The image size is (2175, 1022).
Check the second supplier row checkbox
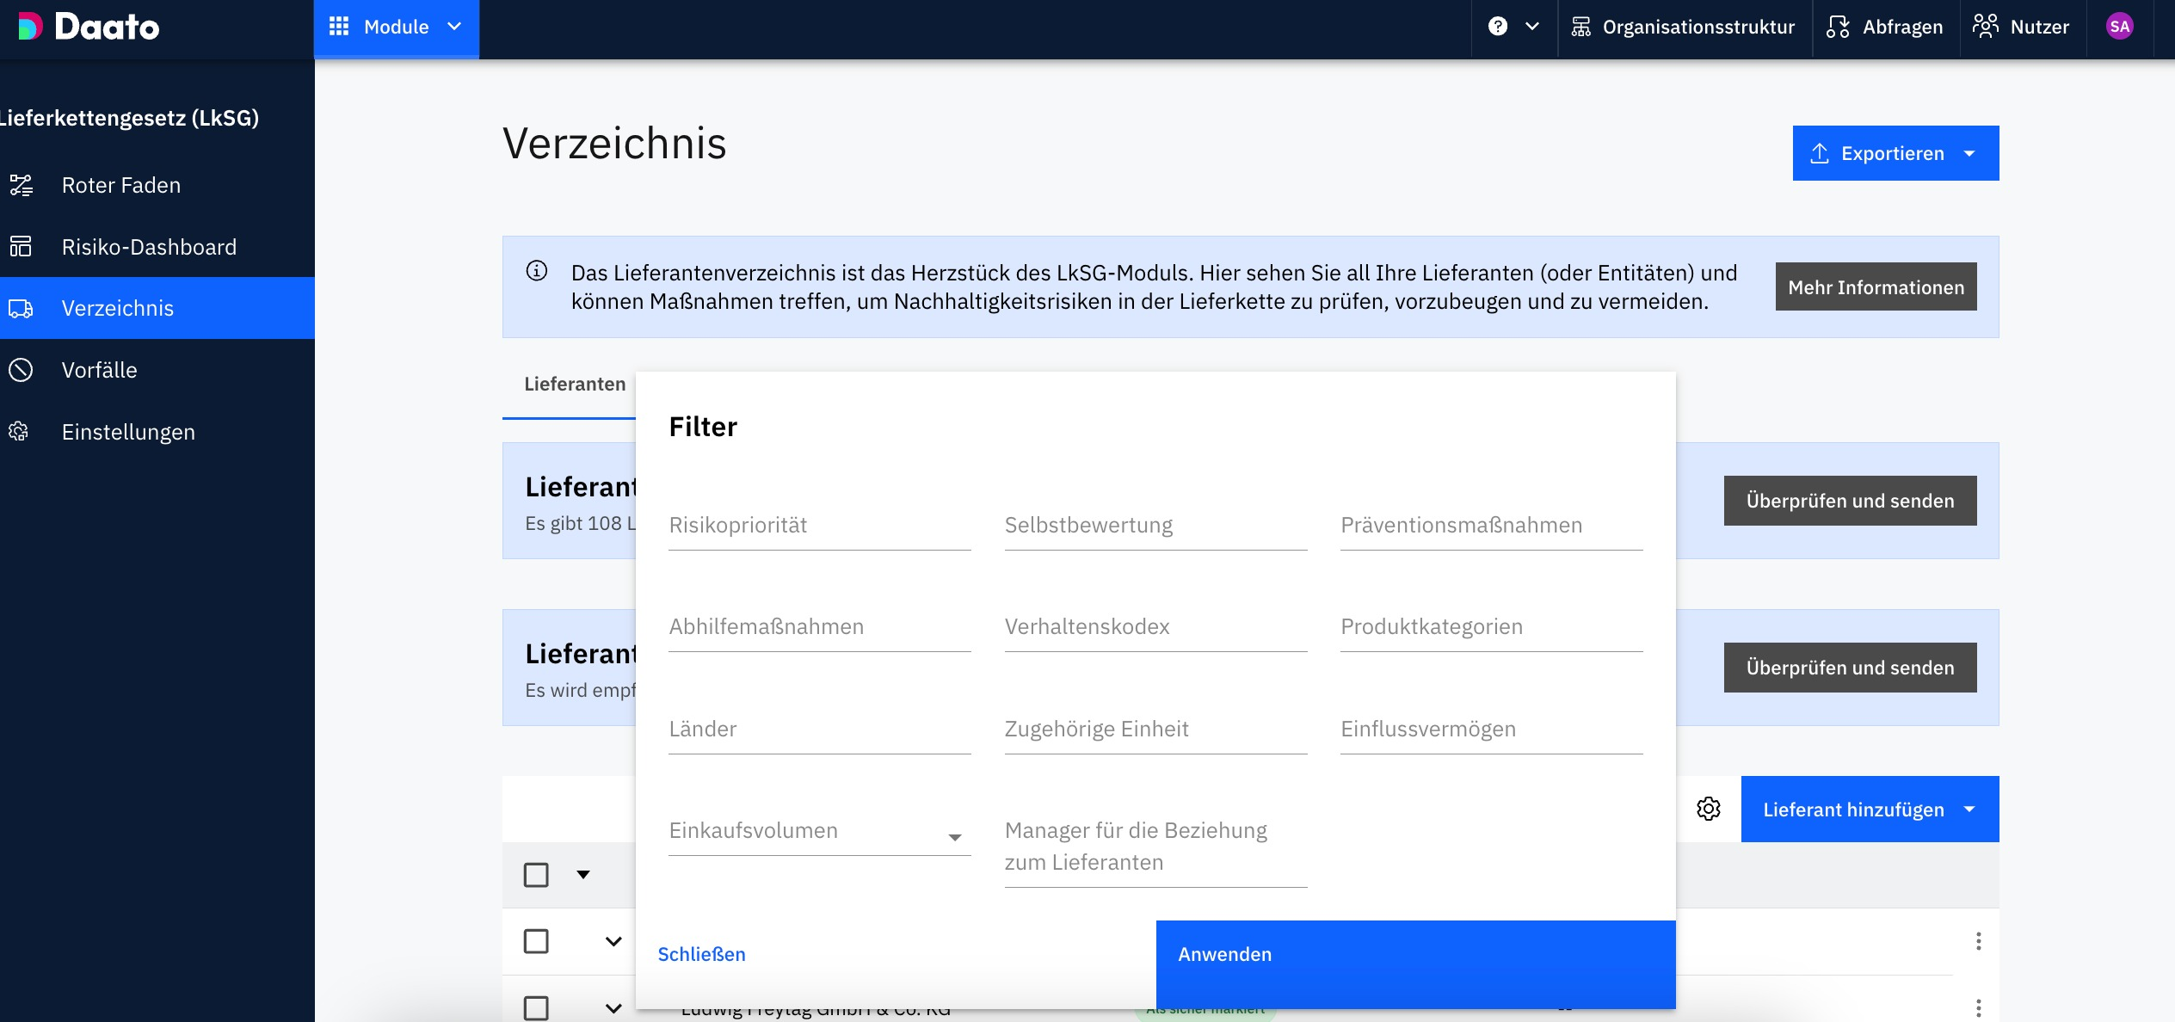tap(536, 1007)
